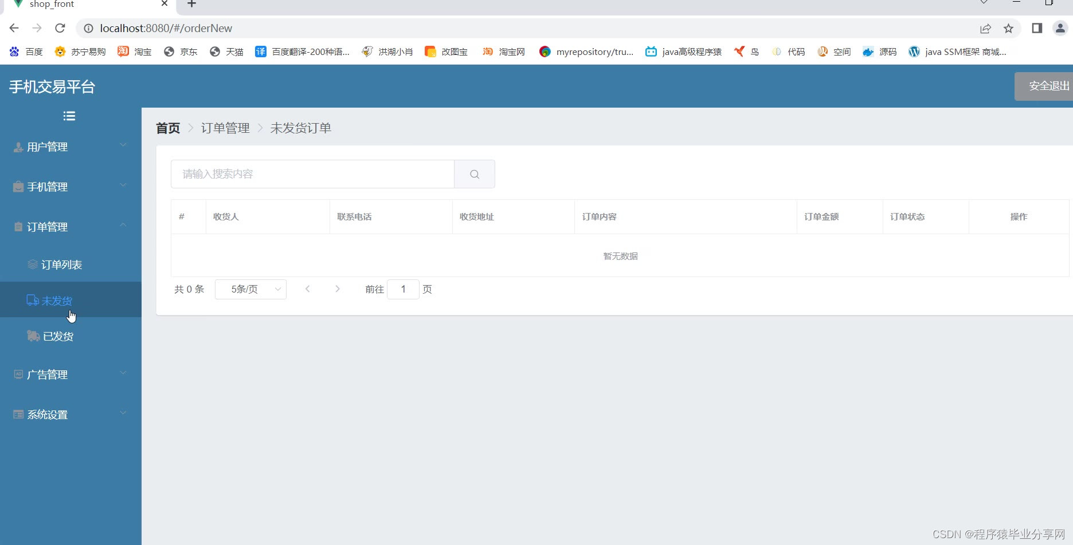Go to next page arrow
Image resolution: width=1073 pixels, height=545 pixels.
tap(338, 289)
